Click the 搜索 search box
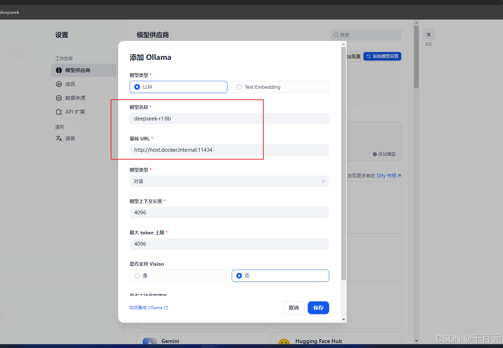The width and height of the screenshot is (503, 348). pyautogui.click(x=366, y=35)
